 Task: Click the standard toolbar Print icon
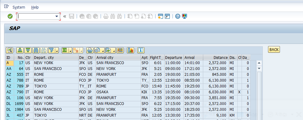(x=106, y=17)
